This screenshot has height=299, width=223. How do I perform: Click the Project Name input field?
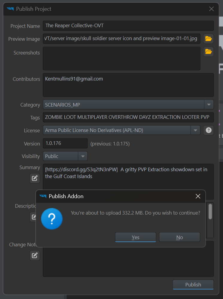(x=128, y=25)
